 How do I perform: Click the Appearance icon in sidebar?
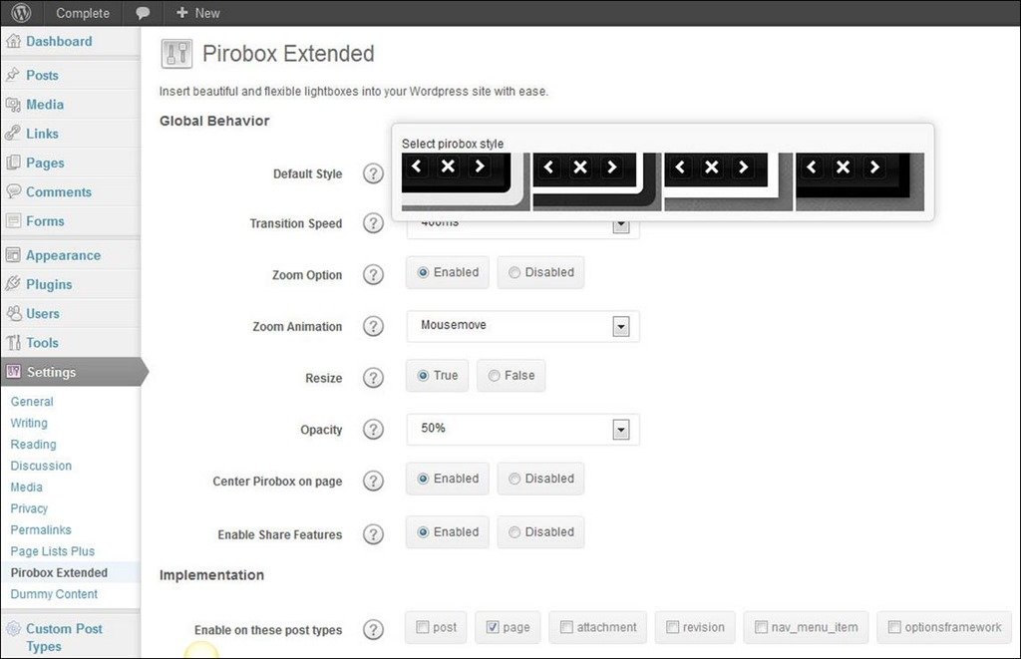[13, 254]
